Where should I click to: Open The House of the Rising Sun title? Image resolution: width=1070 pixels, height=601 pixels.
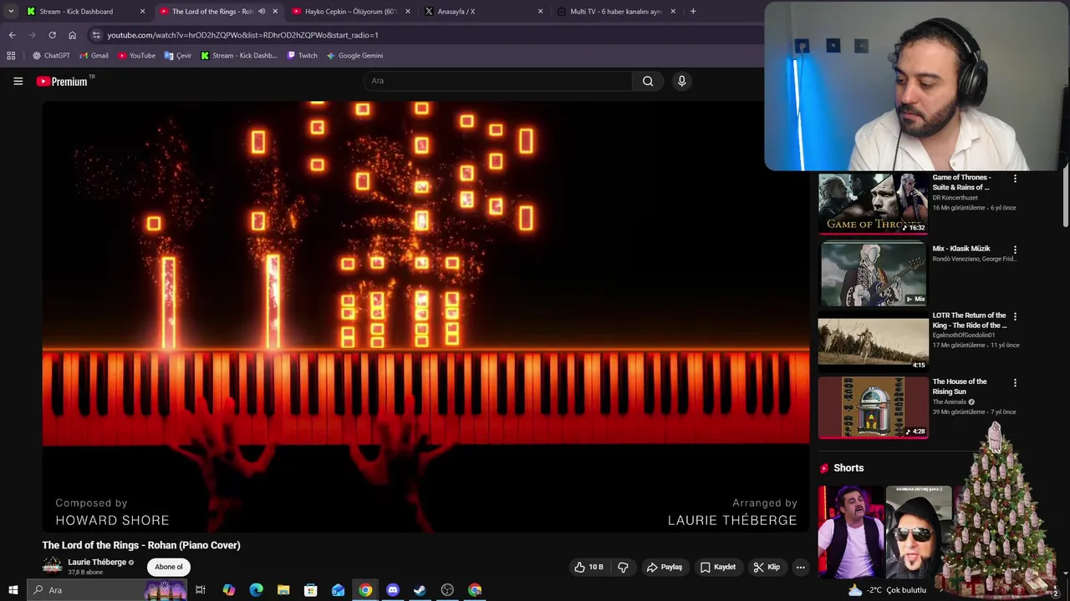tap(960, 386)
